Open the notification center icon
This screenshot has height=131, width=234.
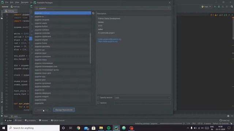tap(229, 128)
